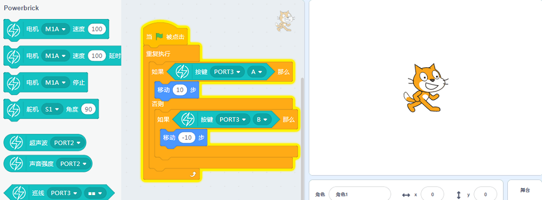Image resolution: width=542 pixels, height=200 pixels.
Task: Open M1A dropdown in motor stop block
Action: (x=56, y=83)
